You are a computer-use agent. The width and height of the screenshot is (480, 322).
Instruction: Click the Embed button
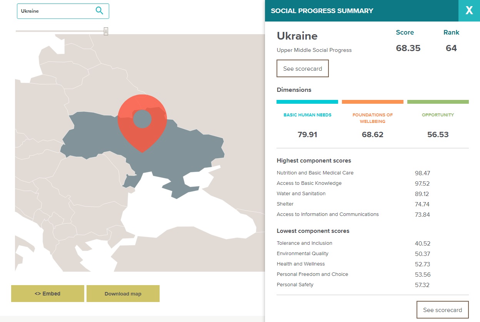(48, 294)
